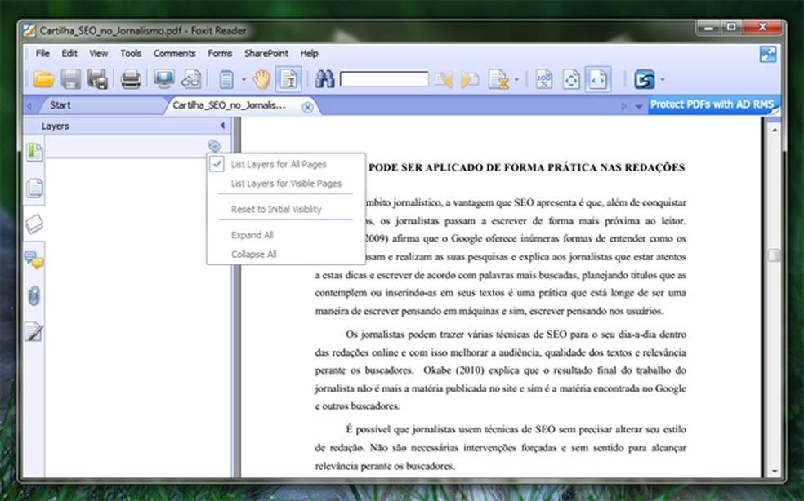This screenshot has width=804, height=501.
Task: Open the Attachments paperclip panel
Action: (x=33, y=295)
